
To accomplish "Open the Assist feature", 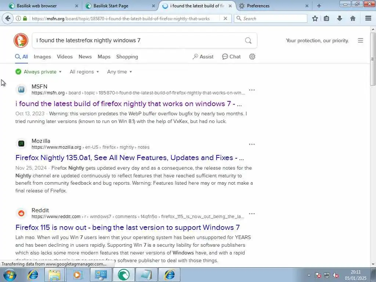I will coord(203,57).
